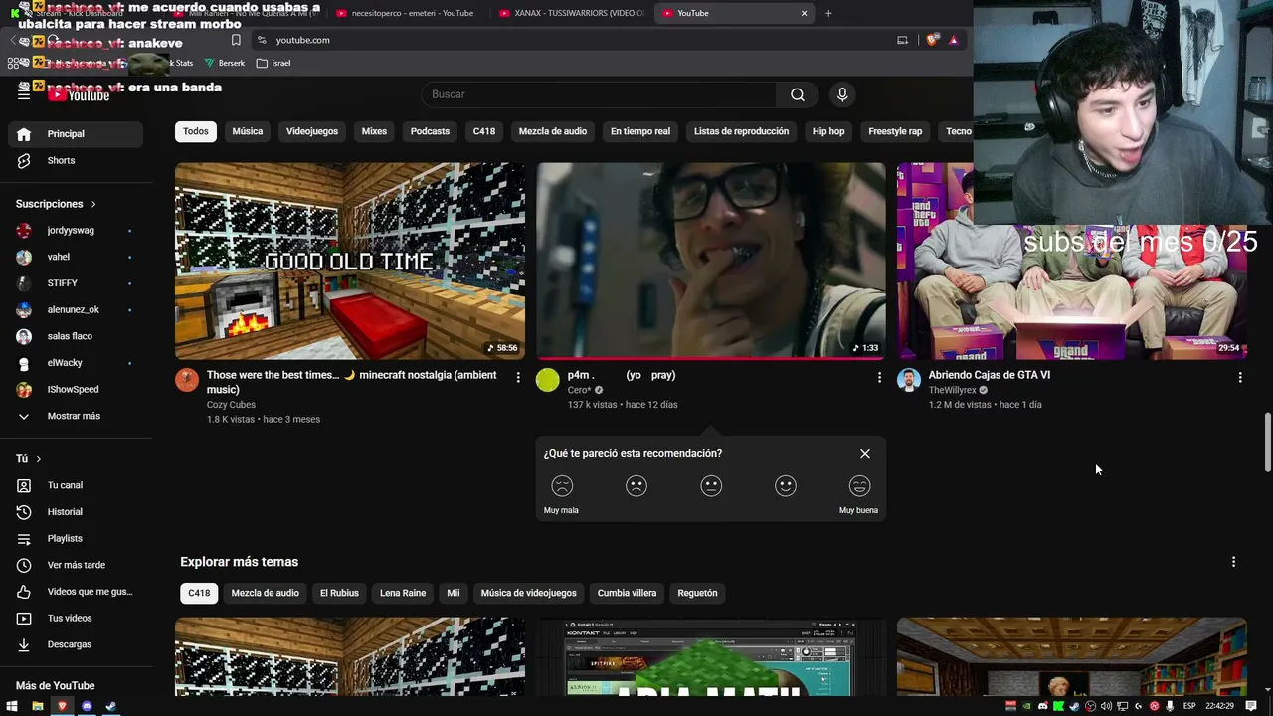This screenshot has width=1273, height=716.
Task: Open the Berserk bookmark
Action: 225,63
